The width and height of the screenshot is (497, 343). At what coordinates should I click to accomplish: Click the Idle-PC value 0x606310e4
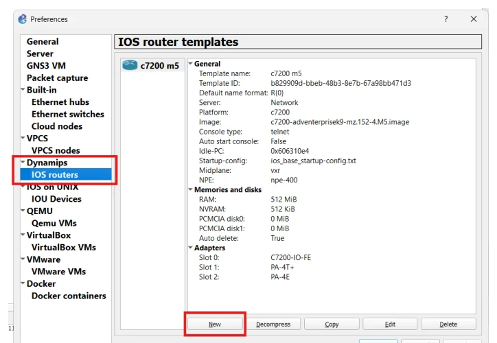coord(290,151)
